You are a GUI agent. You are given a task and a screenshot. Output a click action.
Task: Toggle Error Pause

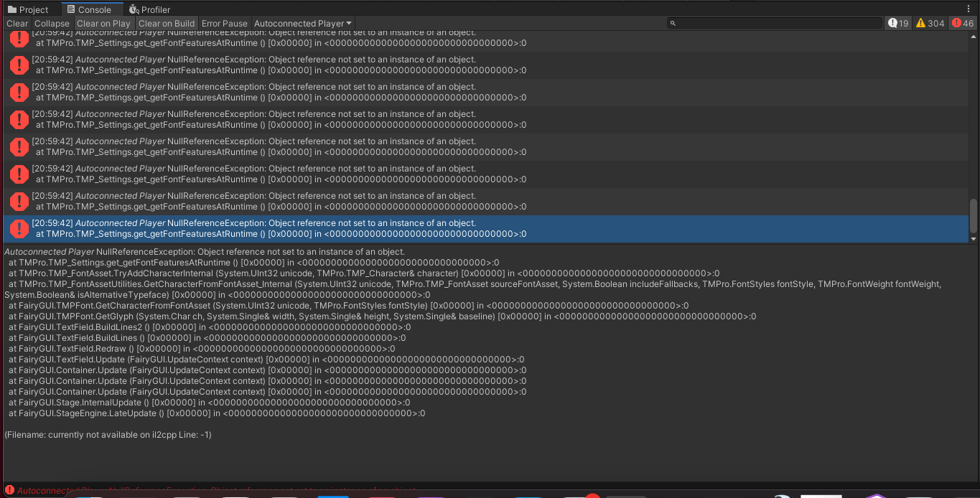(x=224, y=23)
